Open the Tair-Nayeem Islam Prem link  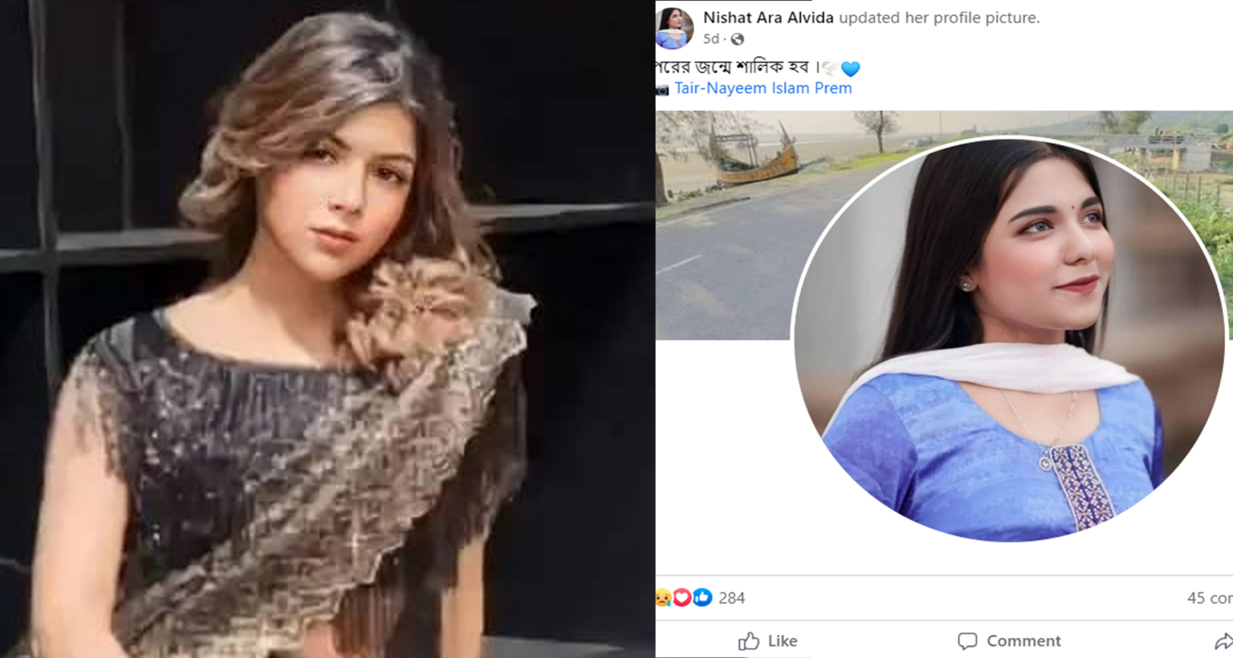tap(763, 88)
